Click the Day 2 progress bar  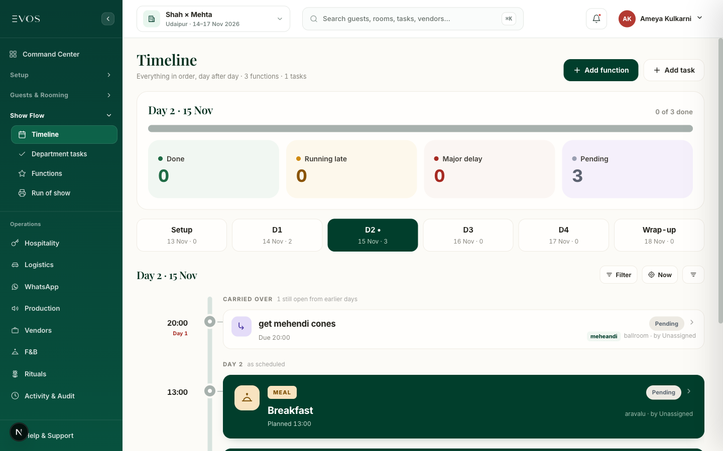pyautogui.click(x=420, y=129)
